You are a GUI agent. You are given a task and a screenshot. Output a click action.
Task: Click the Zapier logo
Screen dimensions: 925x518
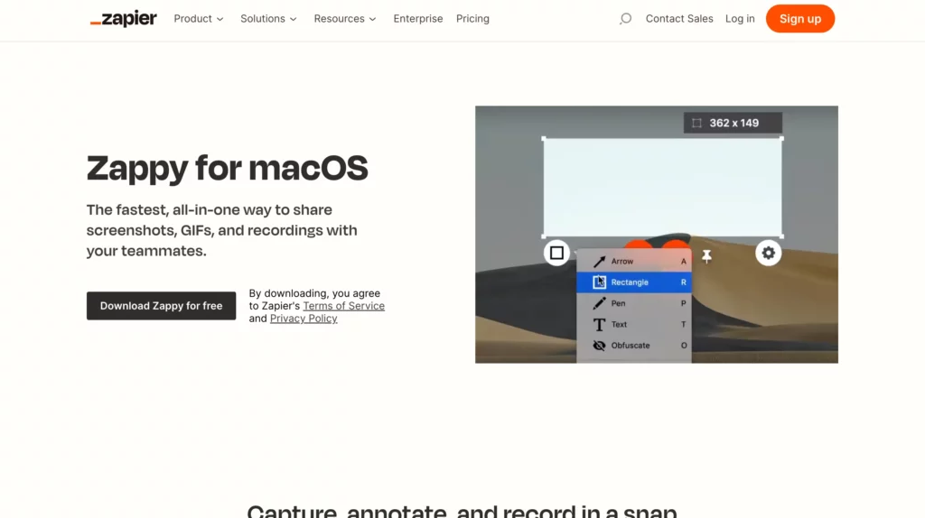coord(123,19)
